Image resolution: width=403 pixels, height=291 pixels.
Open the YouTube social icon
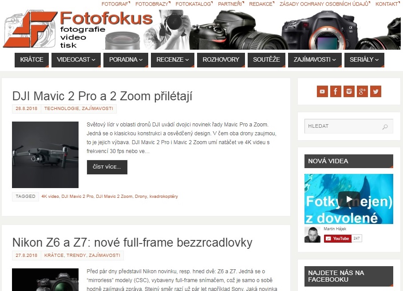click(322, 91)
